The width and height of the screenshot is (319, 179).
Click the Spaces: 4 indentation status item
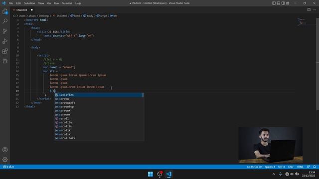pyautogui.click(x=270, y=167)
